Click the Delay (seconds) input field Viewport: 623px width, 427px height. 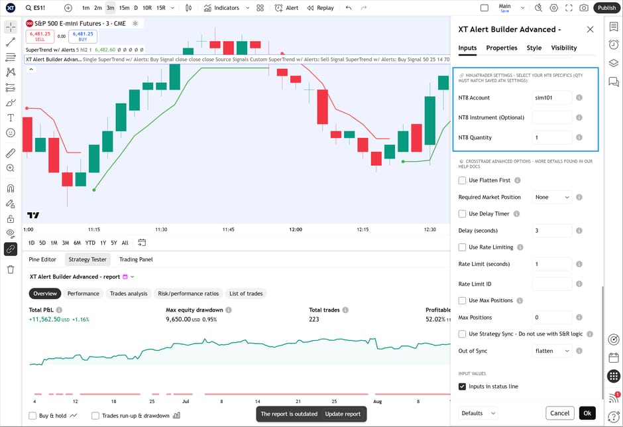552,231
